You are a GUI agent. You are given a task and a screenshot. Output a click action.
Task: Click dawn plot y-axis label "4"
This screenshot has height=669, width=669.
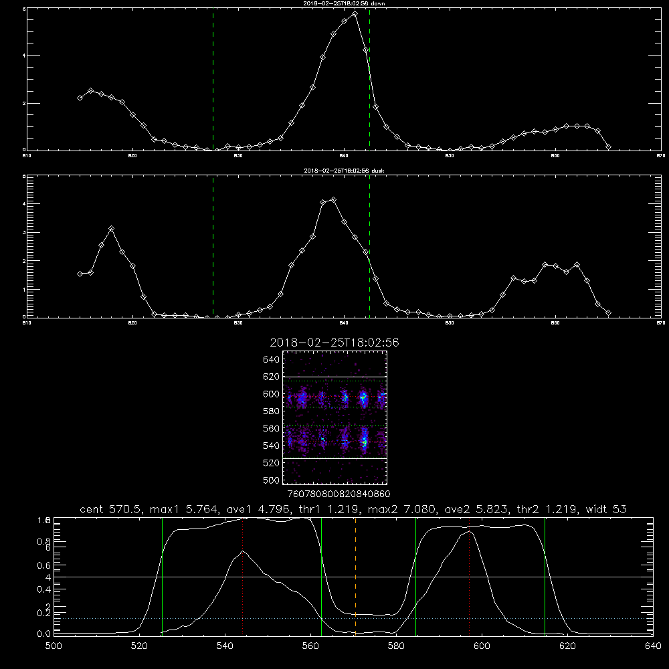pos(24,56)
